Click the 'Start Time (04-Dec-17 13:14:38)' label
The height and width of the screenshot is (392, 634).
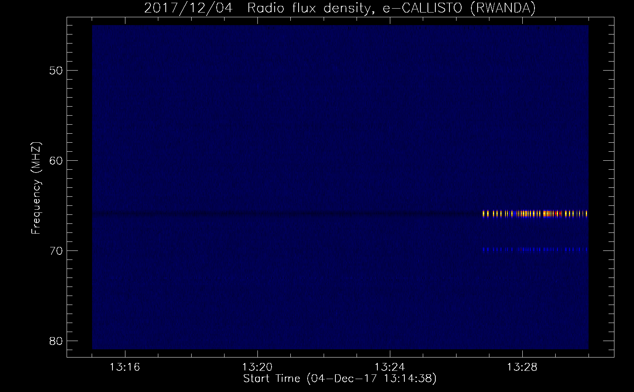340,379
